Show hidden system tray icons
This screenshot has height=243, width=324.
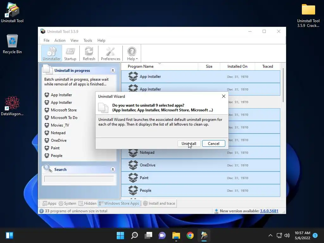(x=271, y=235)
